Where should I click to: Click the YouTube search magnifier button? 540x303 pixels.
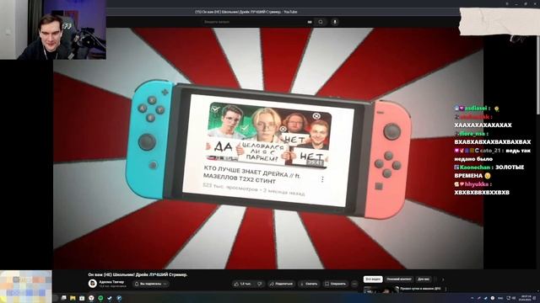click(x=321, y=22)
